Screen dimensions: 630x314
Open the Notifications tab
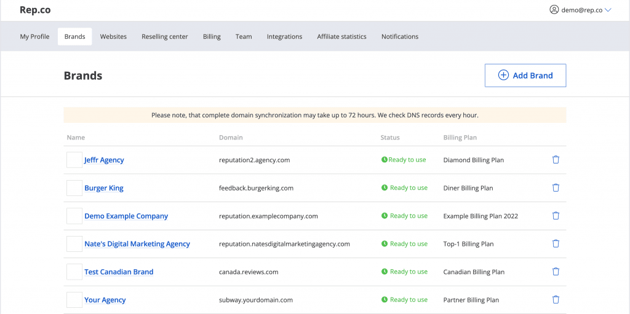click(400, 36)
